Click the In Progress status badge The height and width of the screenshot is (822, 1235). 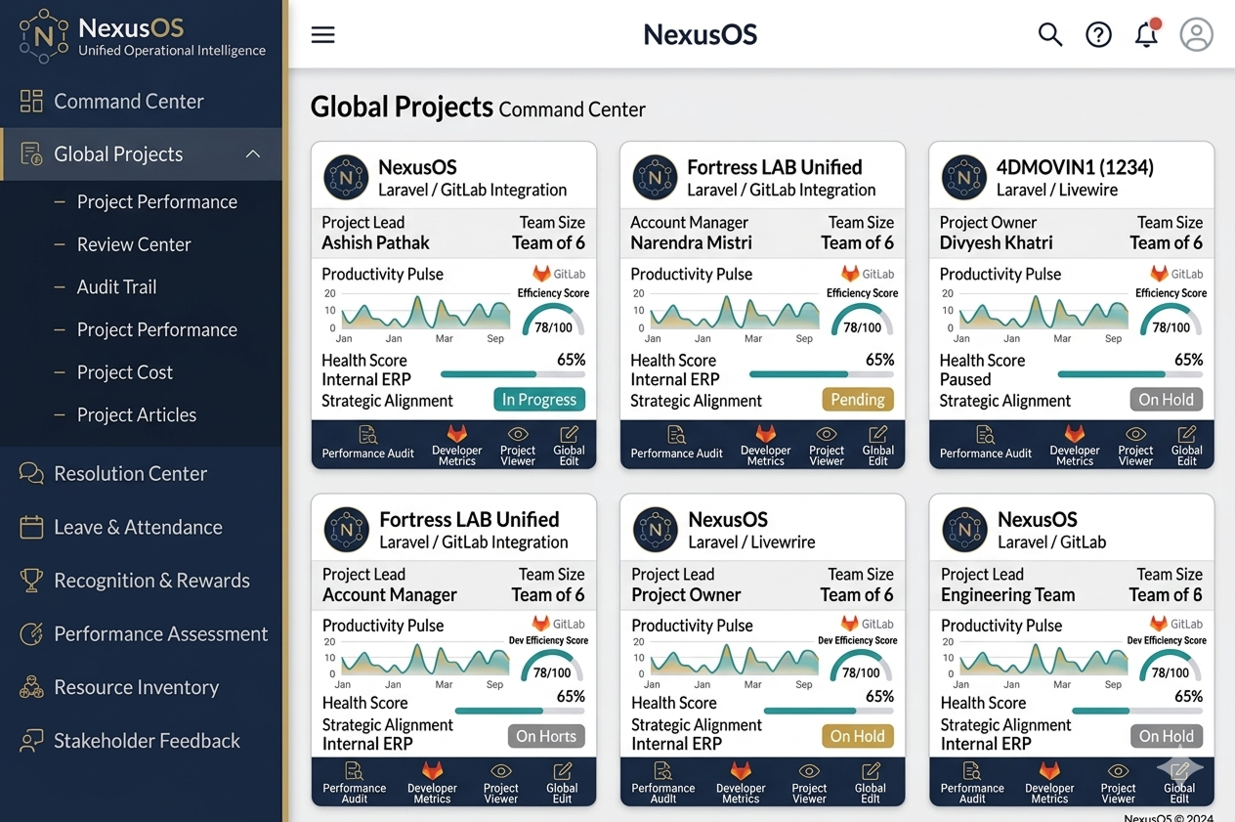click(x=539, y=399)
